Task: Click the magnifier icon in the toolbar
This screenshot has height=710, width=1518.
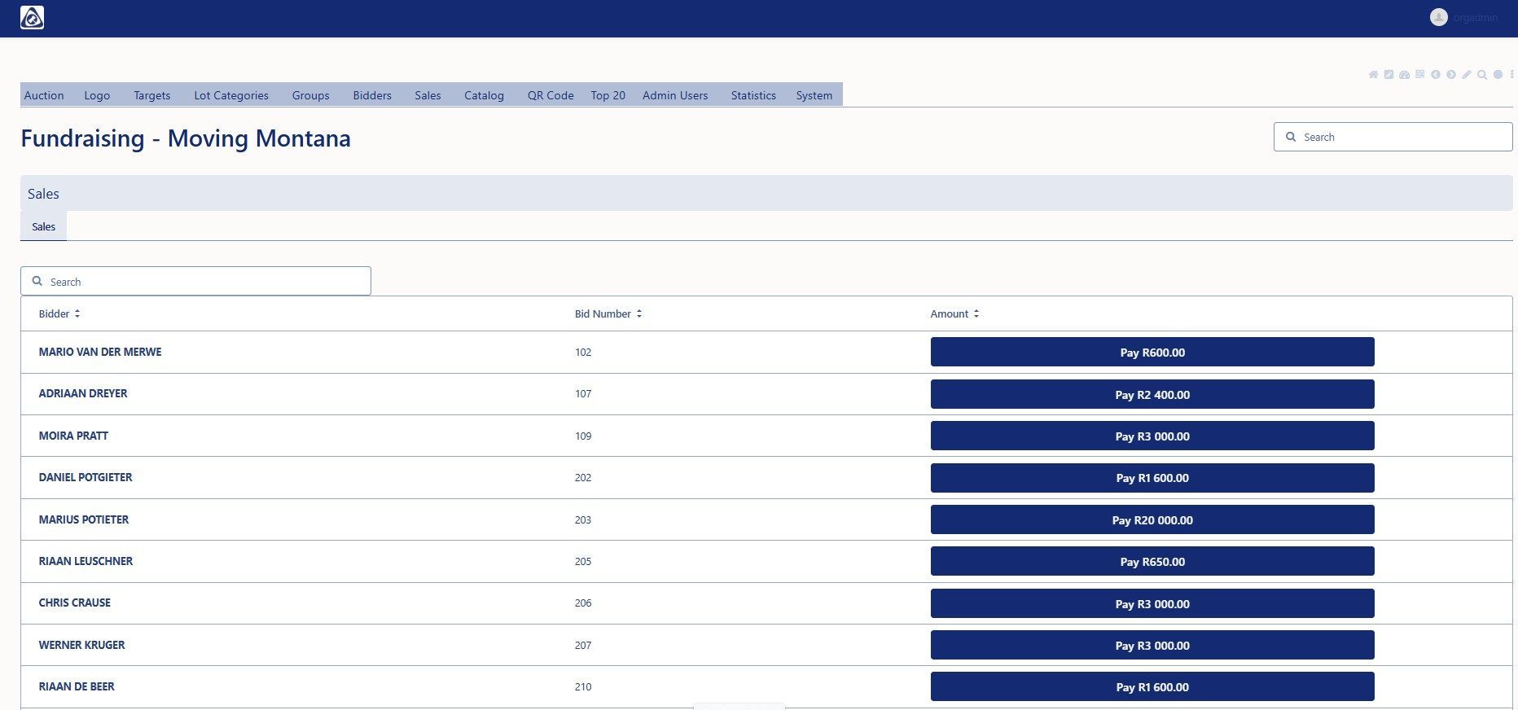Action: click(1482, 75)
